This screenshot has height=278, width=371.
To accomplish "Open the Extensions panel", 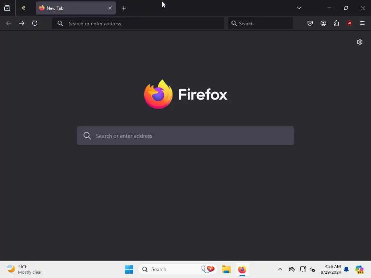I will (336, 23).
